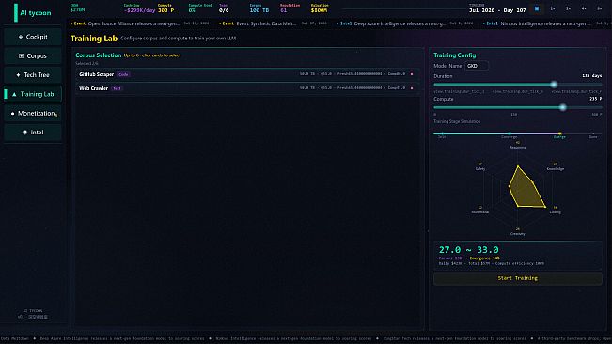Toggle the GitHub Scraper selection dot
The width and height of the screenshot is (612, 344).
pos(412,74)
